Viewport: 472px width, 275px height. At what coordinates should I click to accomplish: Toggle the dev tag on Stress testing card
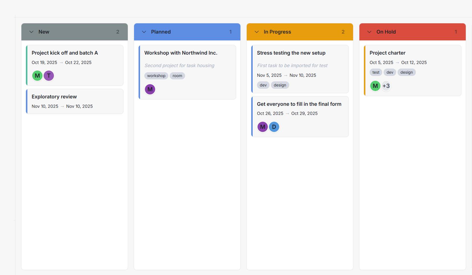click(x=263, y=85)
